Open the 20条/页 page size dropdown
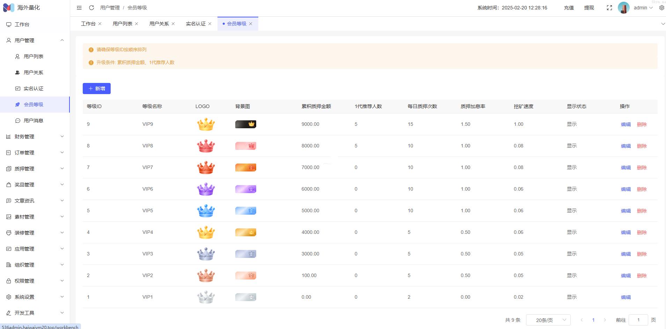The width and height of the screenshot is (666, 329). (548, 320)
